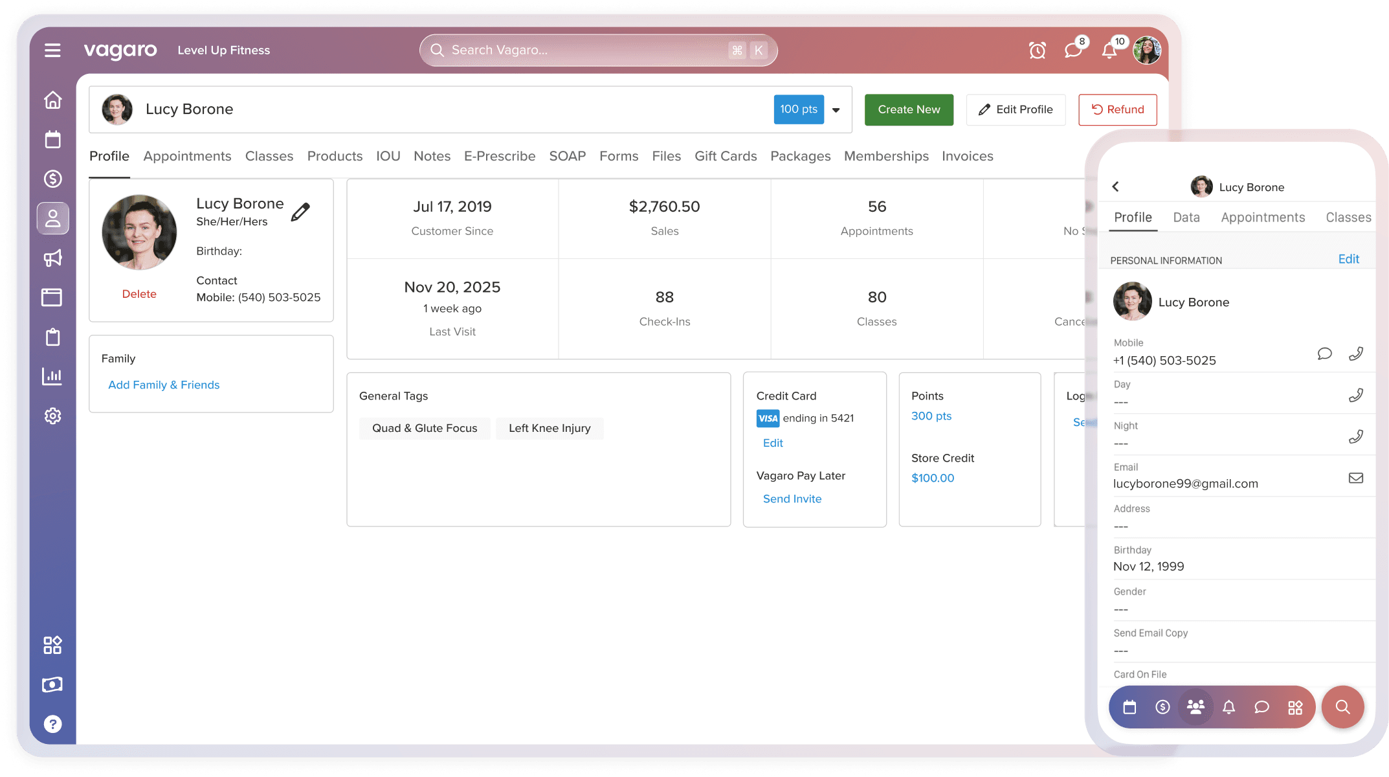Click pencil icon beside Lucy Borone name

coord(300,212)
